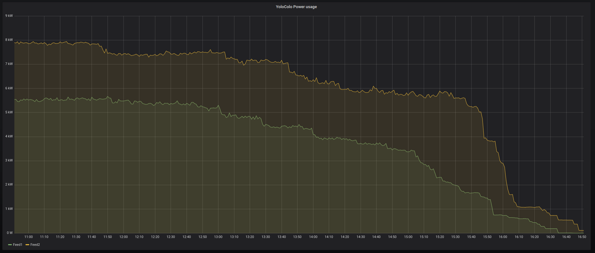Click the 12:20 time axis label
This screenshot has width=595, height=253.
pyautogui.click(x=155, y=237)
